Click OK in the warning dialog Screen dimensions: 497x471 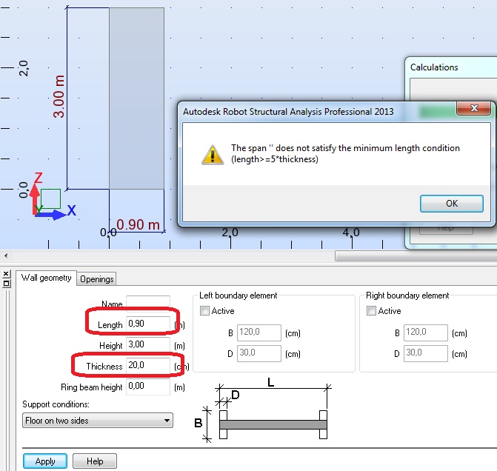tap(451, 204)
